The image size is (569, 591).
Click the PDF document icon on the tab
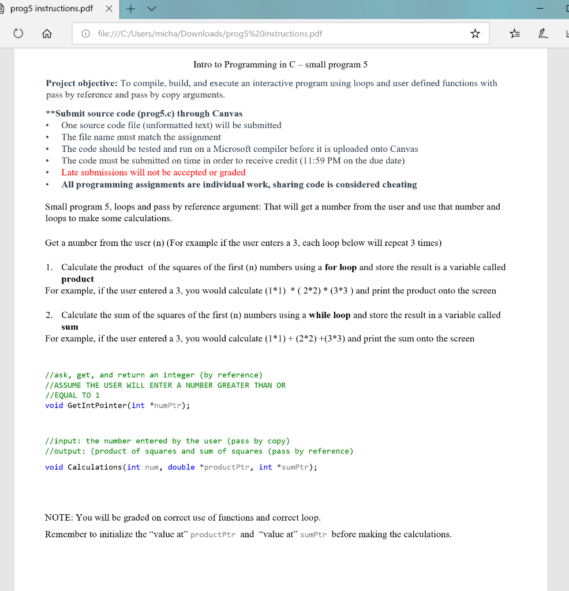tap(6, 9)
